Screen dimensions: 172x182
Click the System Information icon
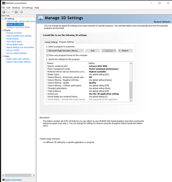[x=3, y=180]
